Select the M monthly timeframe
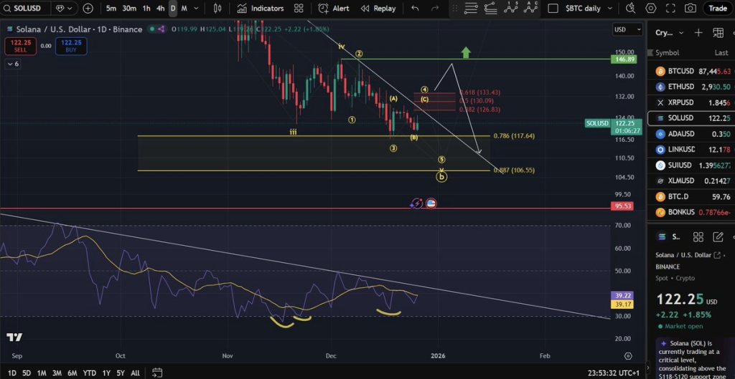 coord(184,9)
